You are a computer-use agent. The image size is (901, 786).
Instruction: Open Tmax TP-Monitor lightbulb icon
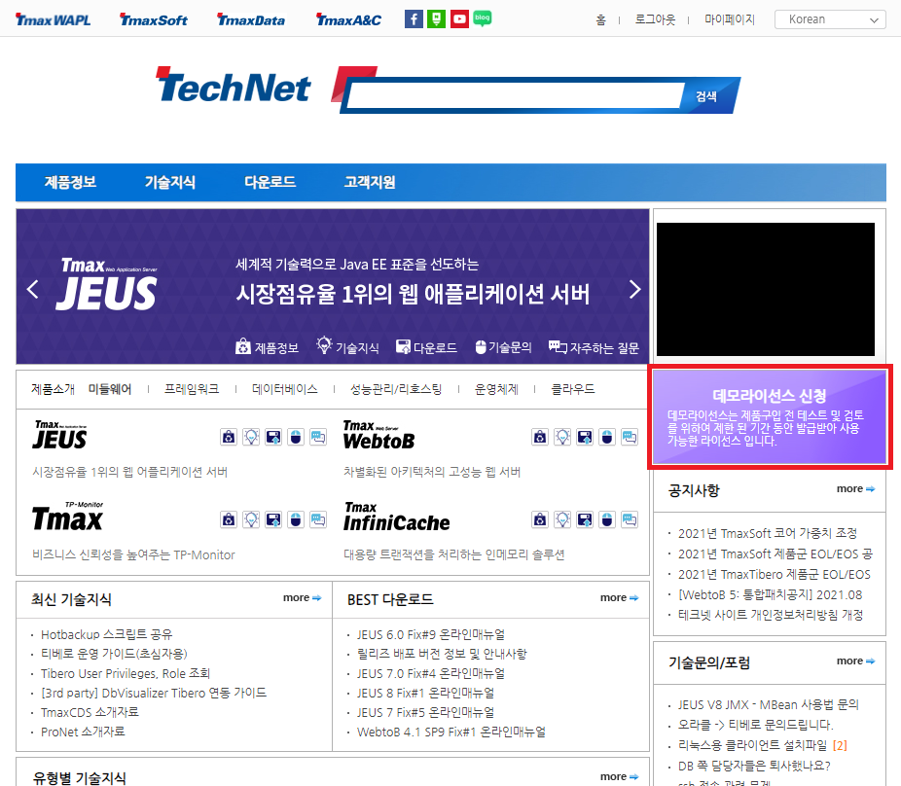(x=251, y=520)
